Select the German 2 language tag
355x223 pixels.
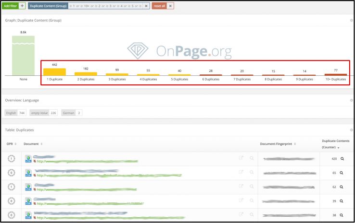72,113
